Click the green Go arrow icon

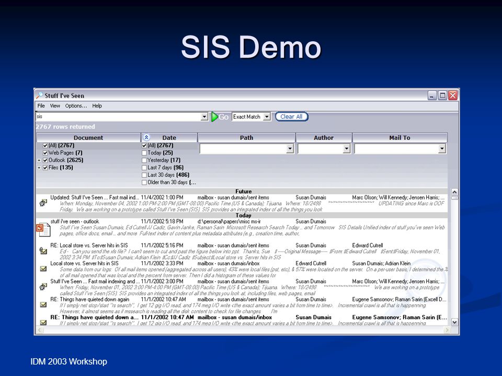tap(214, 116)
